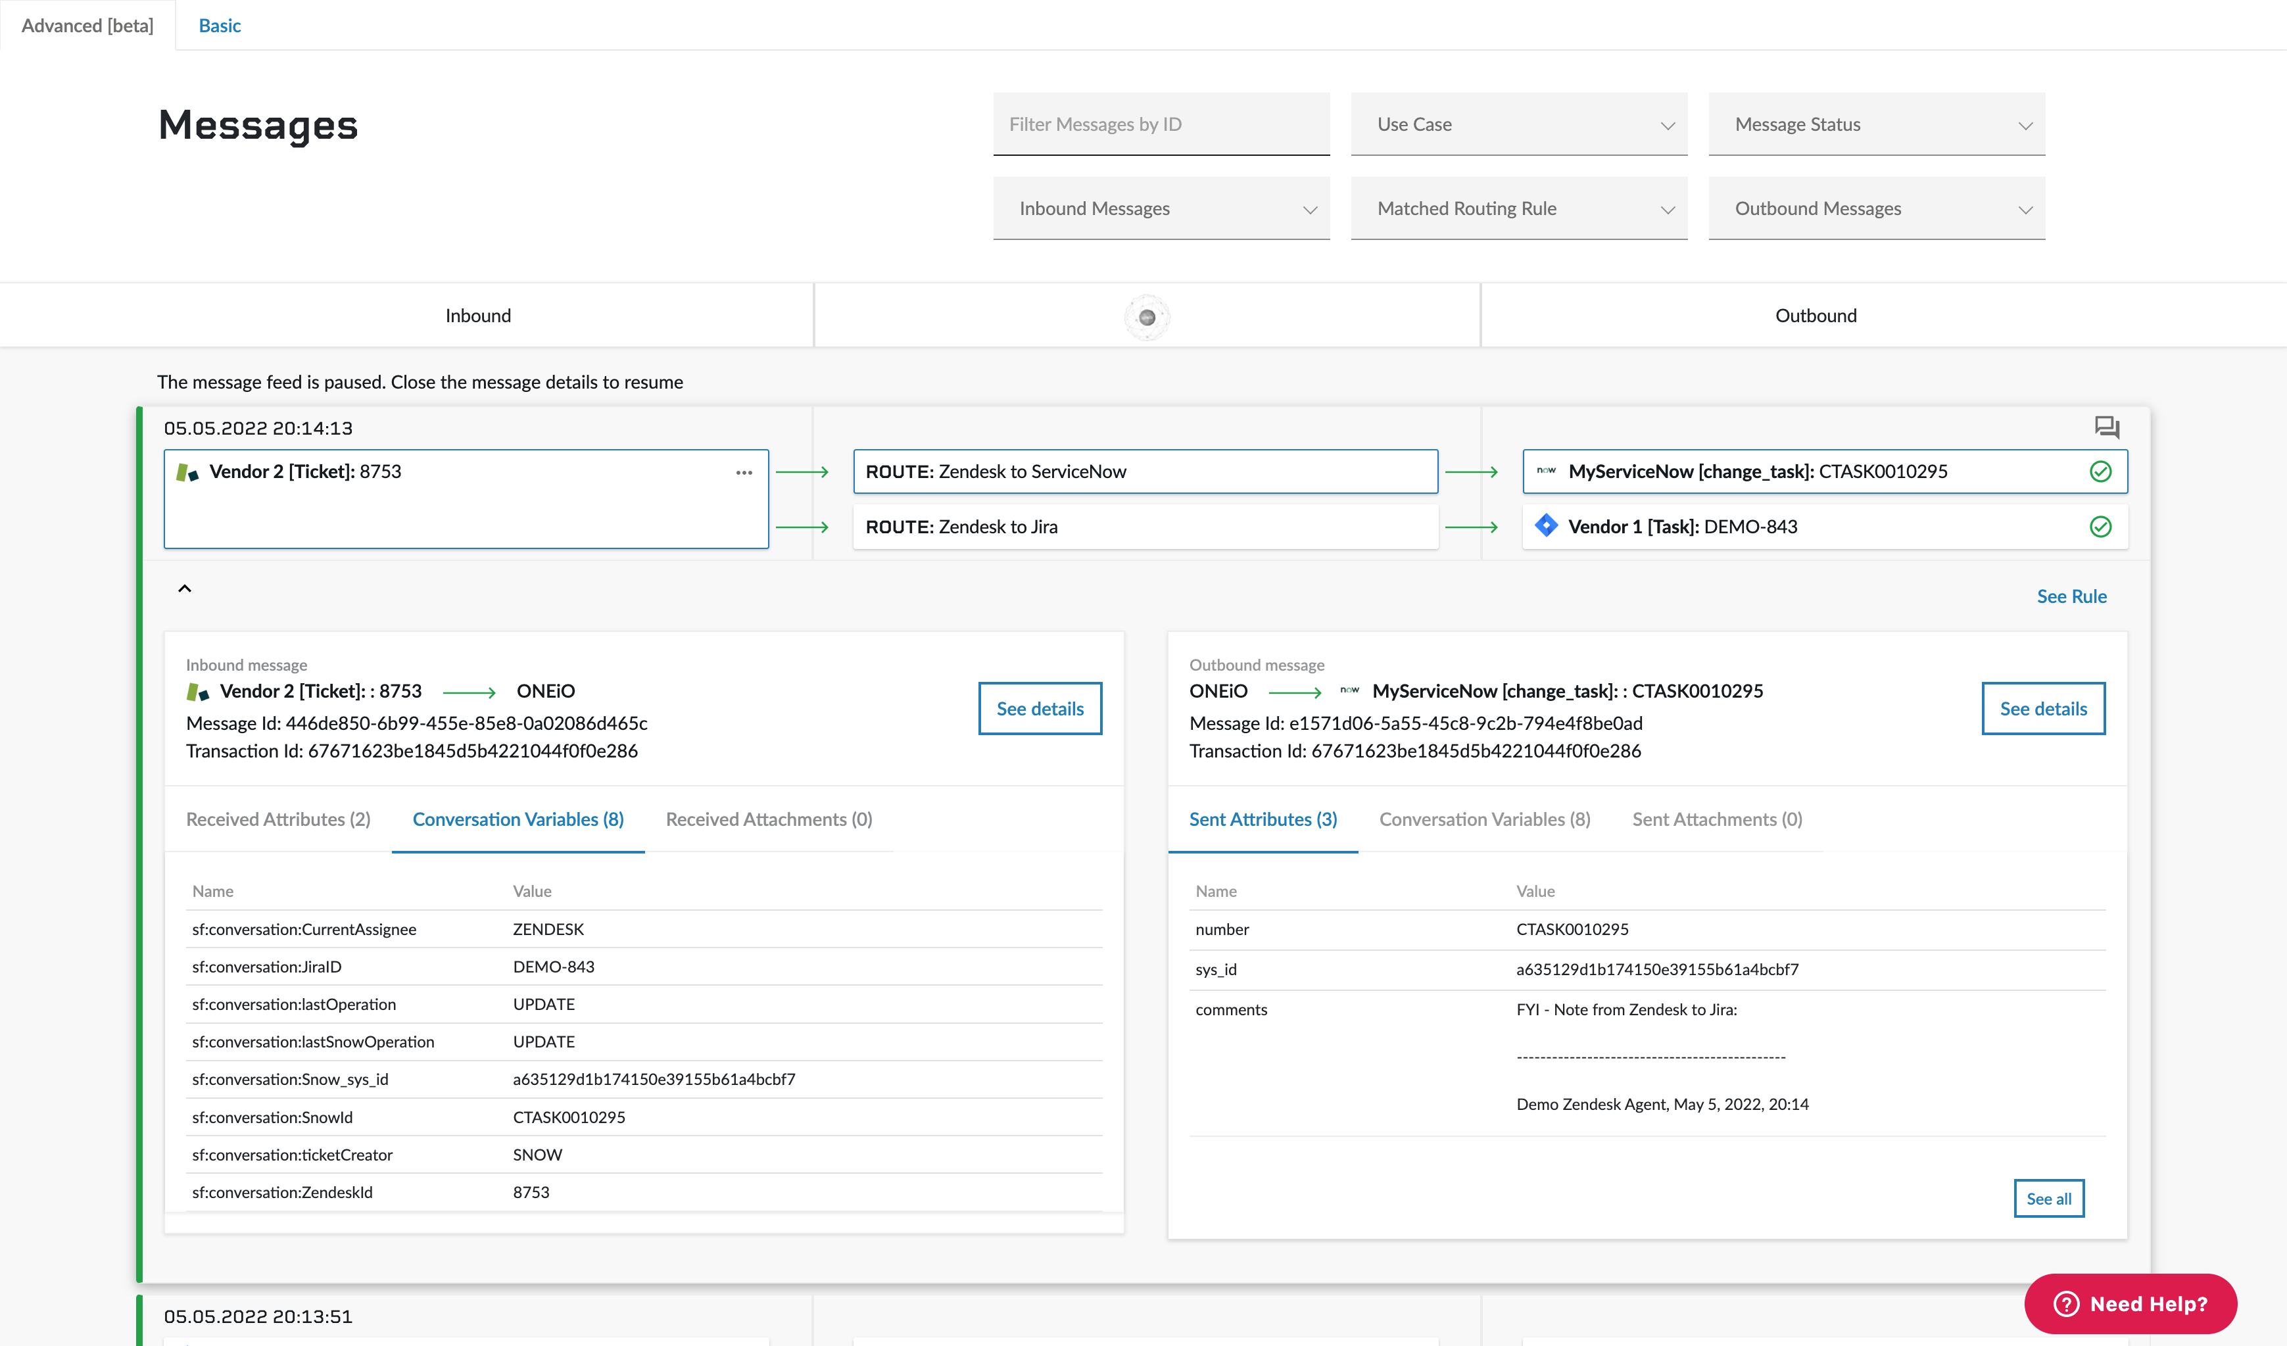
Task: Click the DEMO-843 value for JiraID
Action: pos(554,967)
